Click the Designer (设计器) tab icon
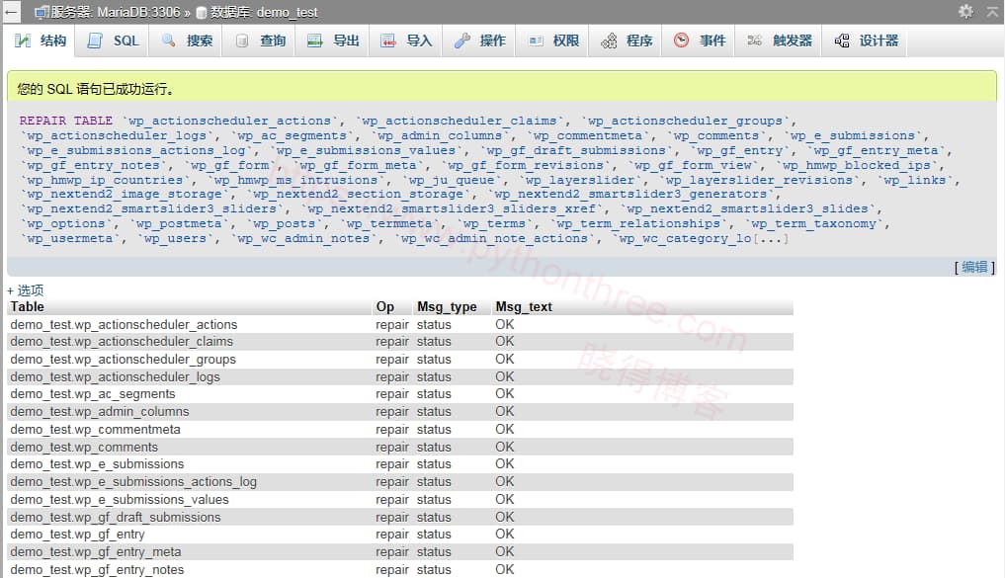 click(x=842, y=41)
